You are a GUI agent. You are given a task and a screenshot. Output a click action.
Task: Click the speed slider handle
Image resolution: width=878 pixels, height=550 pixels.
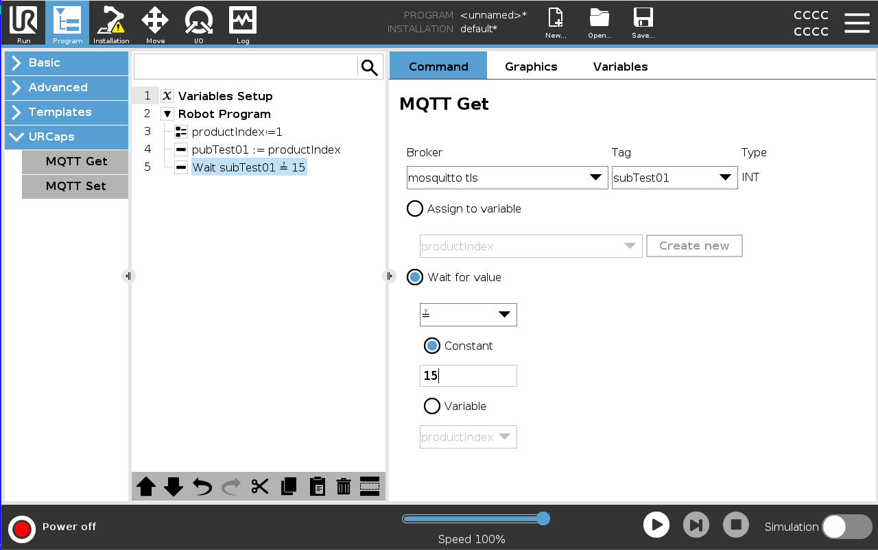[x=543, y=518]
